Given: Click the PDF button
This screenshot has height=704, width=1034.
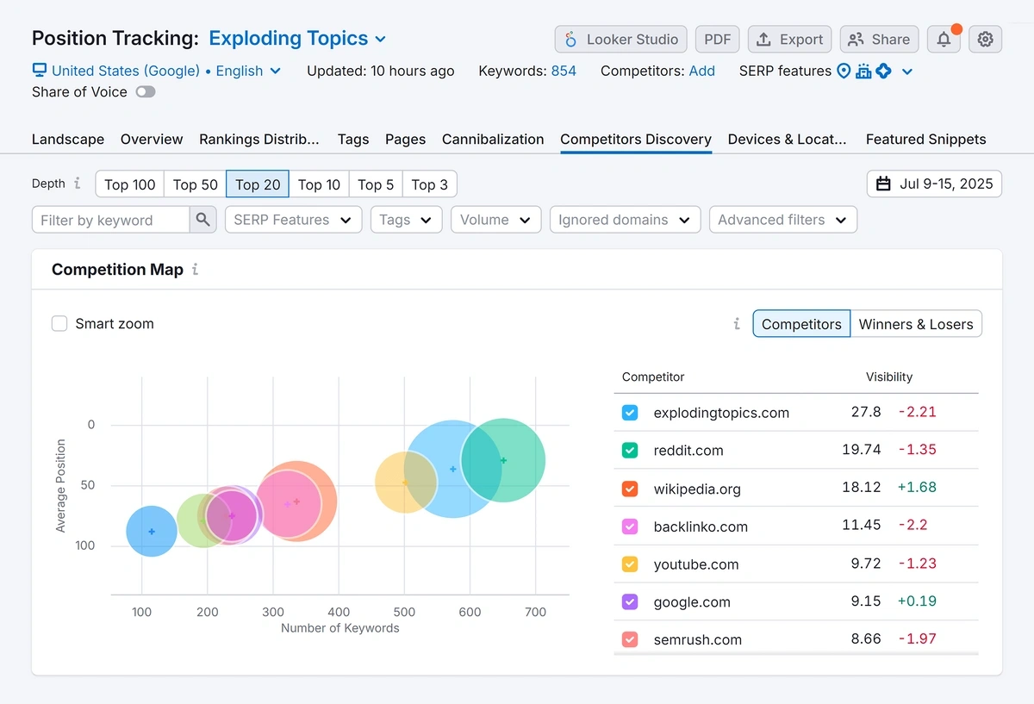Looking at the screenshot, I should (717, 40).
